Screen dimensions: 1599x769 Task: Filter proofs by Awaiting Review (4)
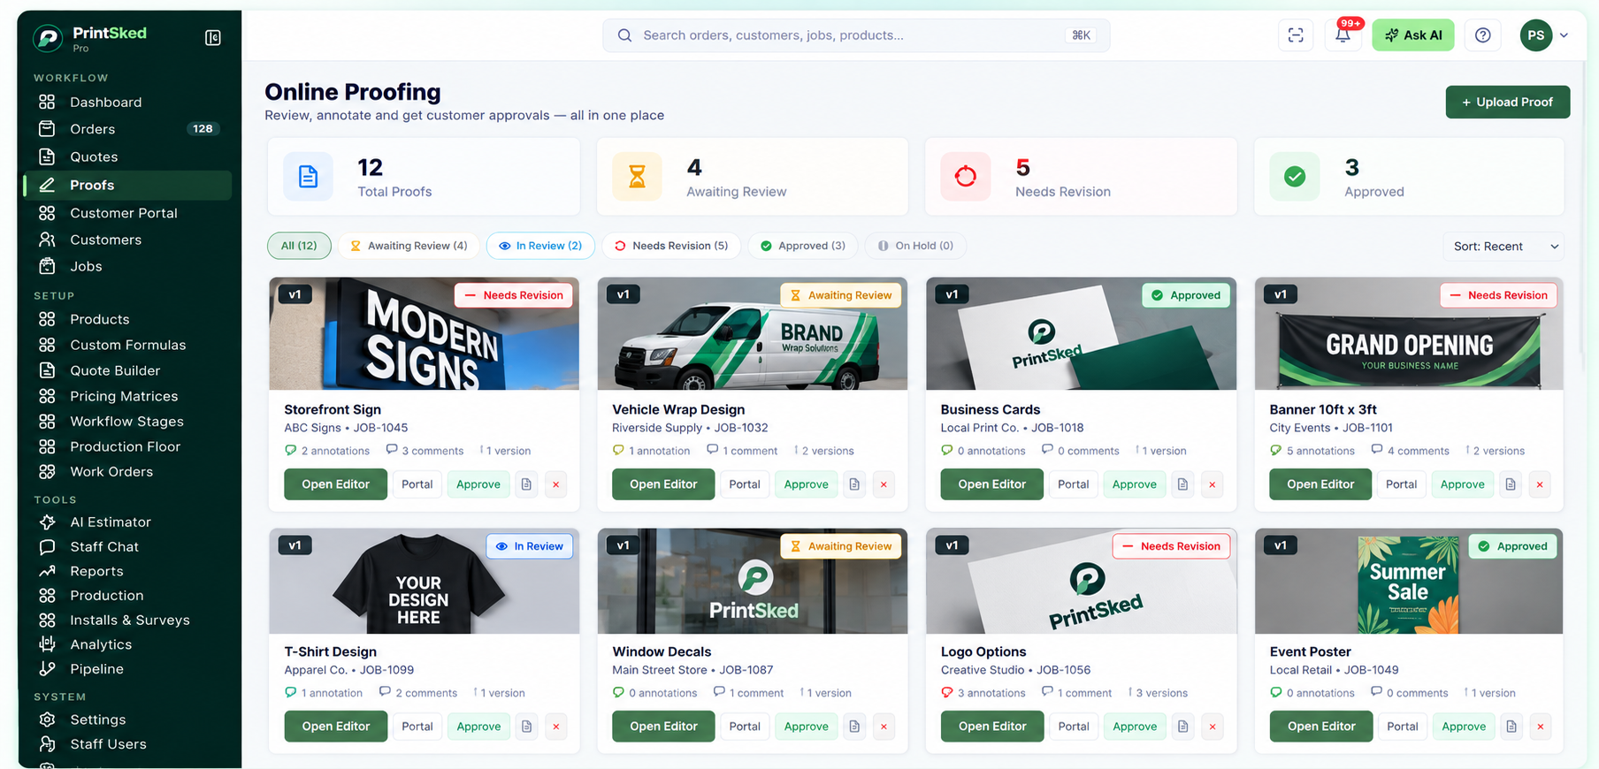click(409, 246)
